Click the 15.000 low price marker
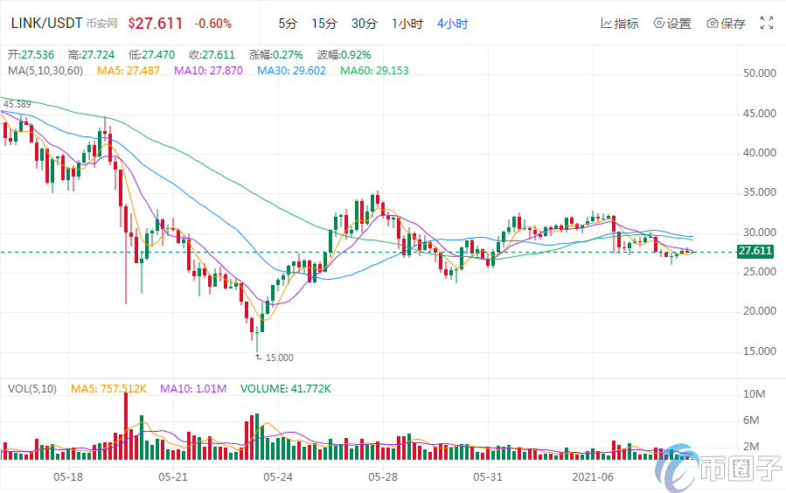Image resolution: width=786 pixels, height=493 pixels. pyautogui.click(x=279, y=358)
